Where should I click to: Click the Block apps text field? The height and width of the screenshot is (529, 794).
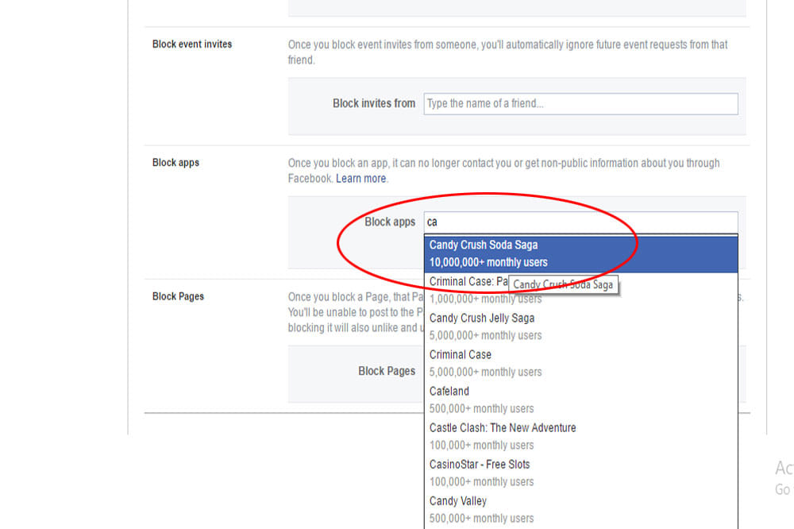pos(580,222)
